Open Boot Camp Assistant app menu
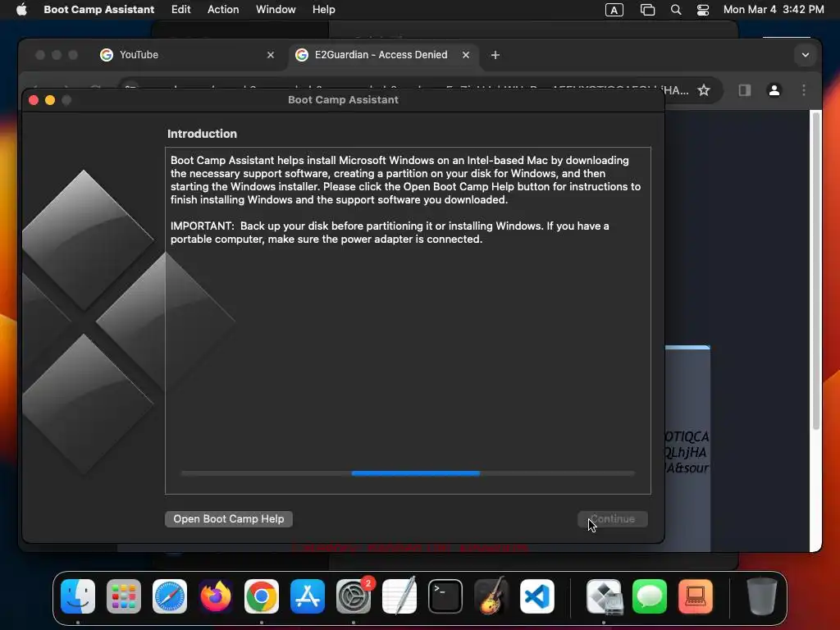The height and width of the screenshot is (630, 840). [x=98, y=9]
